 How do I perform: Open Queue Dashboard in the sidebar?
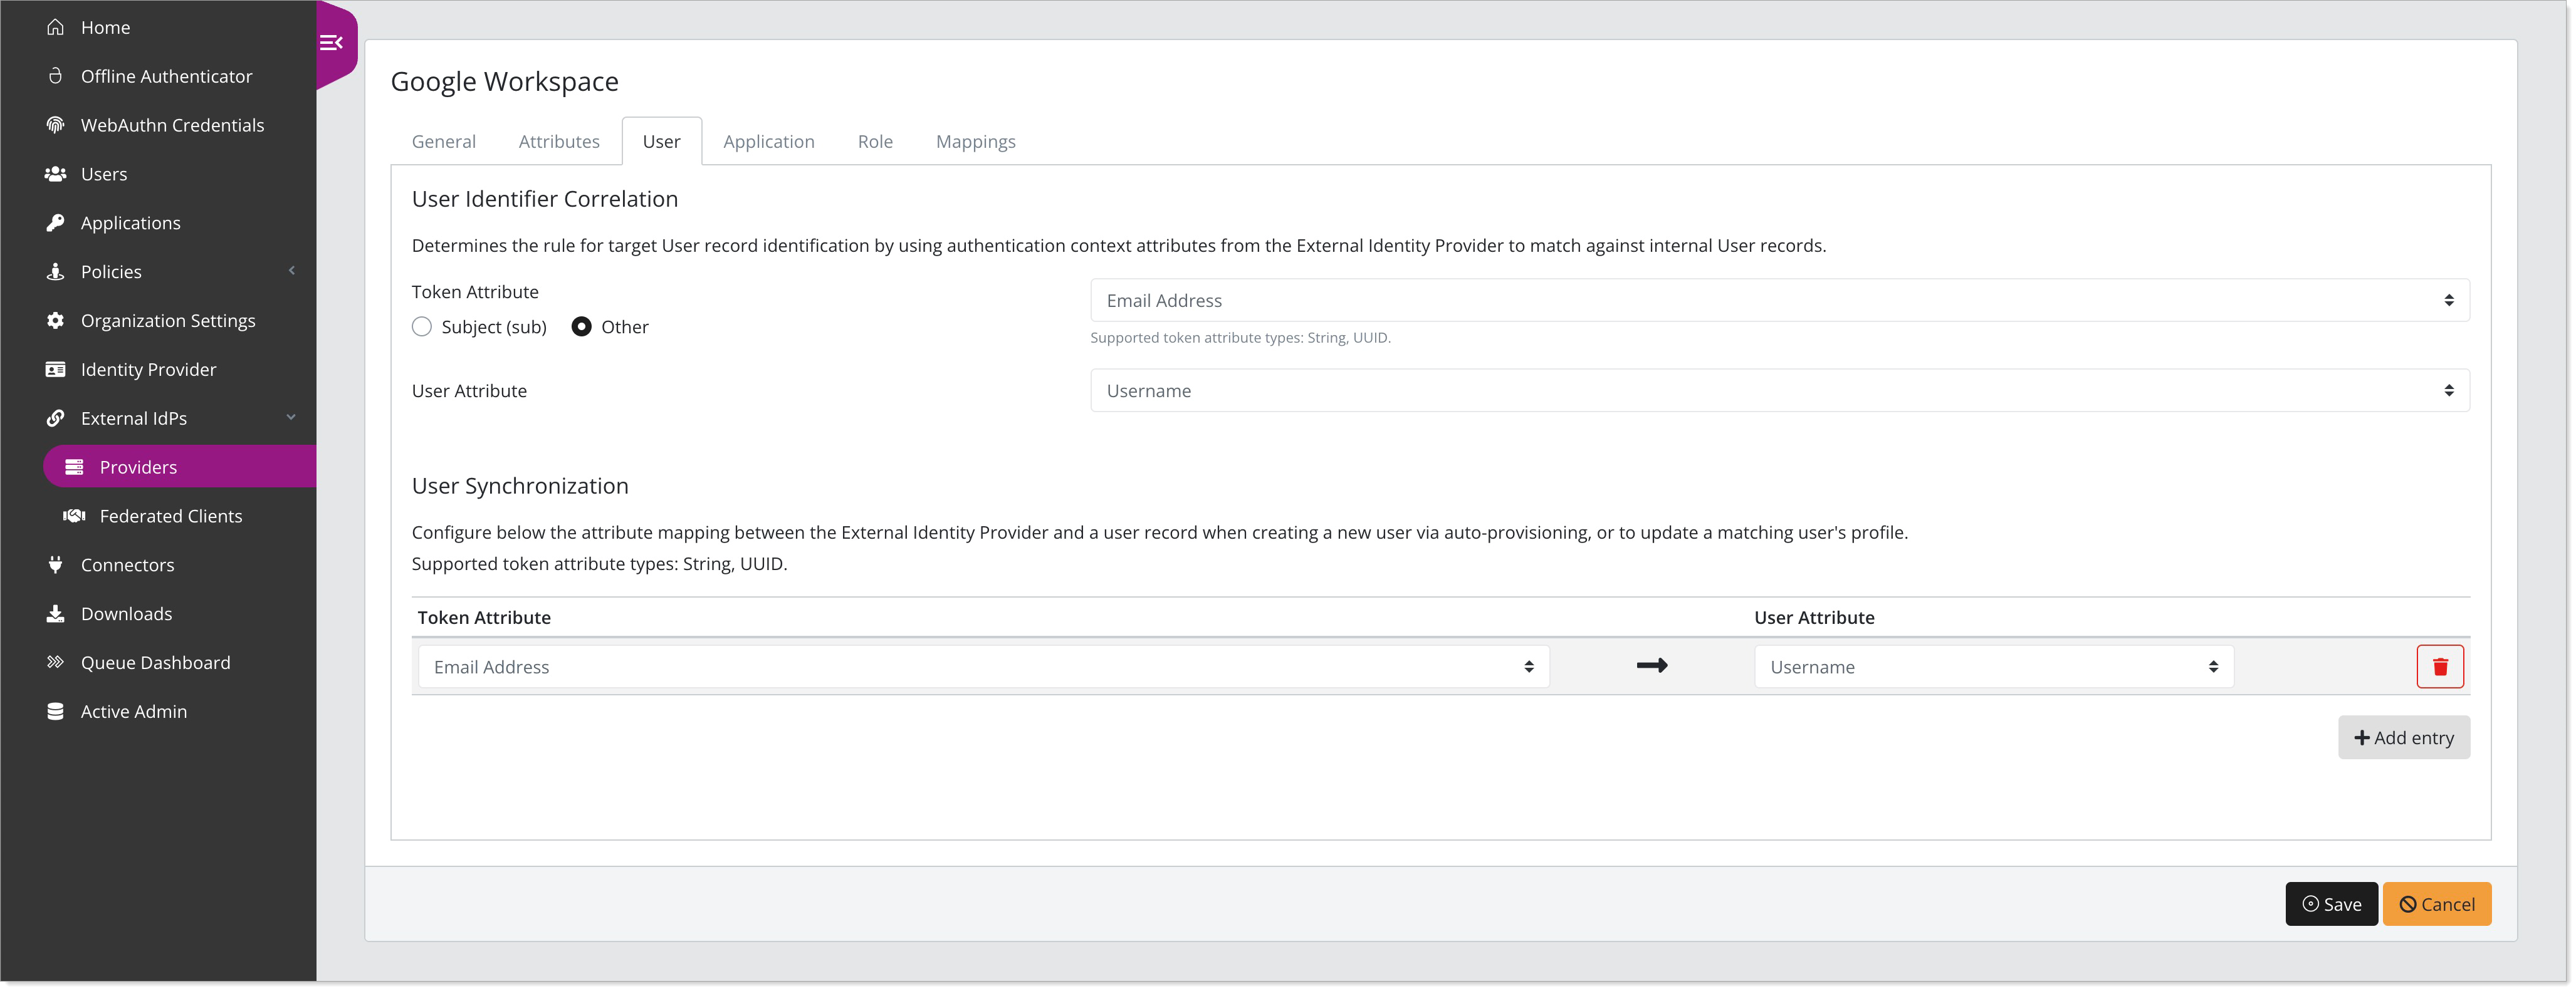(155, 662)
